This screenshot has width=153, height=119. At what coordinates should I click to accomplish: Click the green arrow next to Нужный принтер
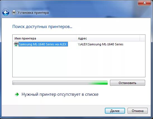point(17,94)
